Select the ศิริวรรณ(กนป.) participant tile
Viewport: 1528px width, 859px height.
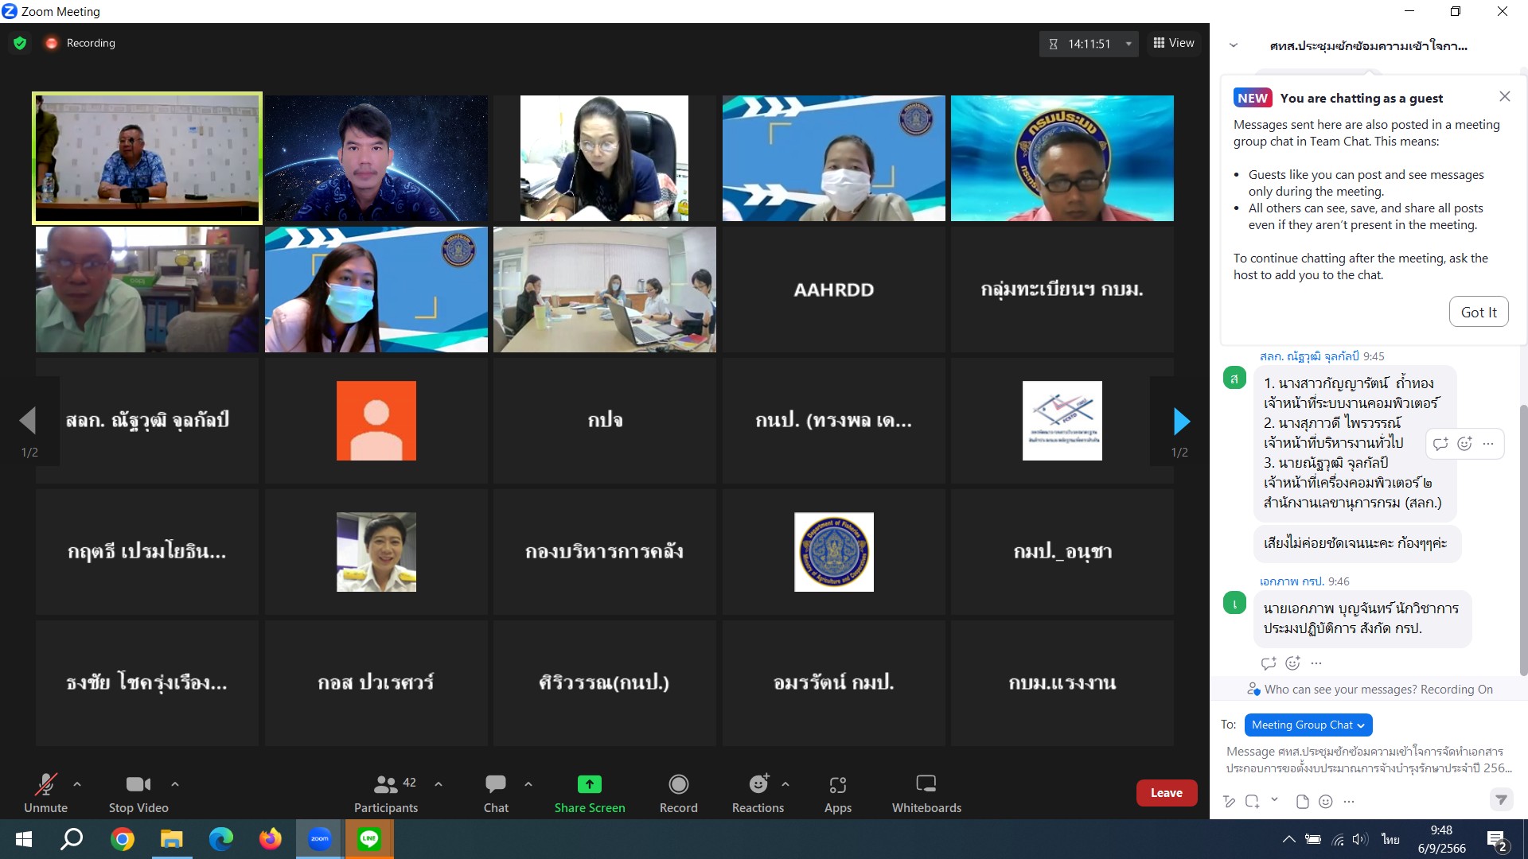(604, 683)
